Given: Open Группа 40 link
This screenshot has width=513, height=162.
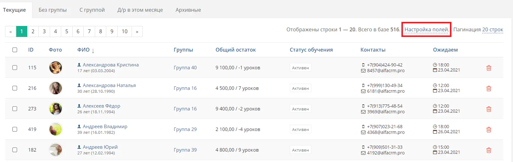Looking at the screenshot, I should click(x=185, y=67).
